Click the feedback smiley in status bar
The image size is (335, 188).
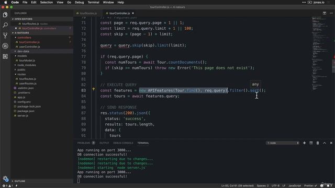tap(322, 186)
